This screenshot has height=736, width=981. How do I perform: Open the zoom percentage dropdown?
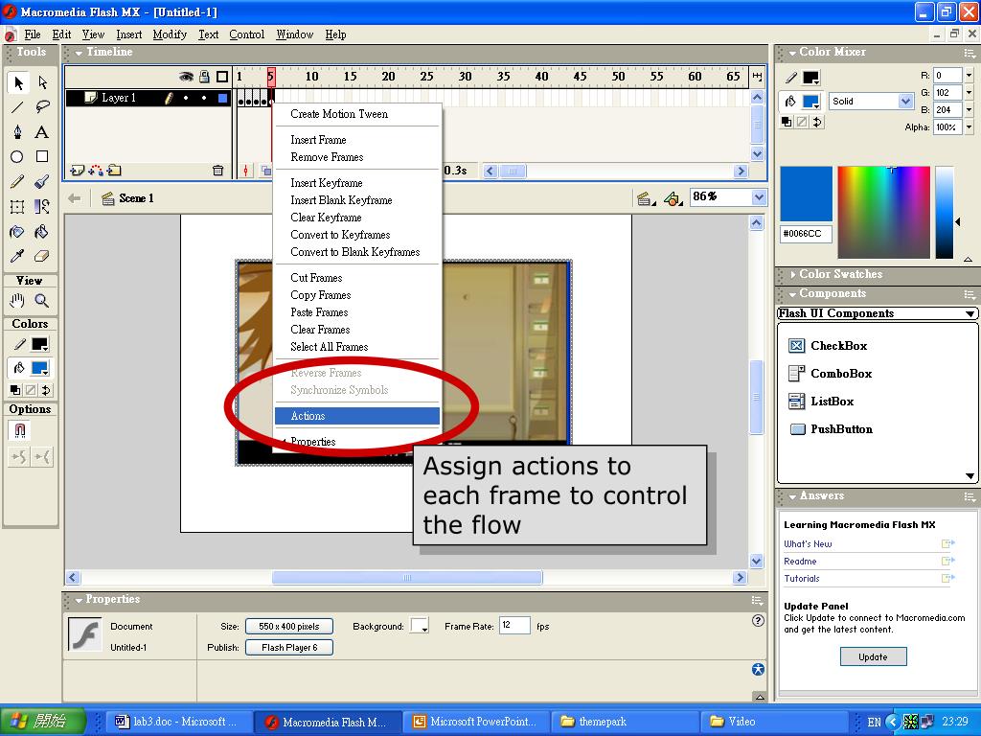(759, 197)
